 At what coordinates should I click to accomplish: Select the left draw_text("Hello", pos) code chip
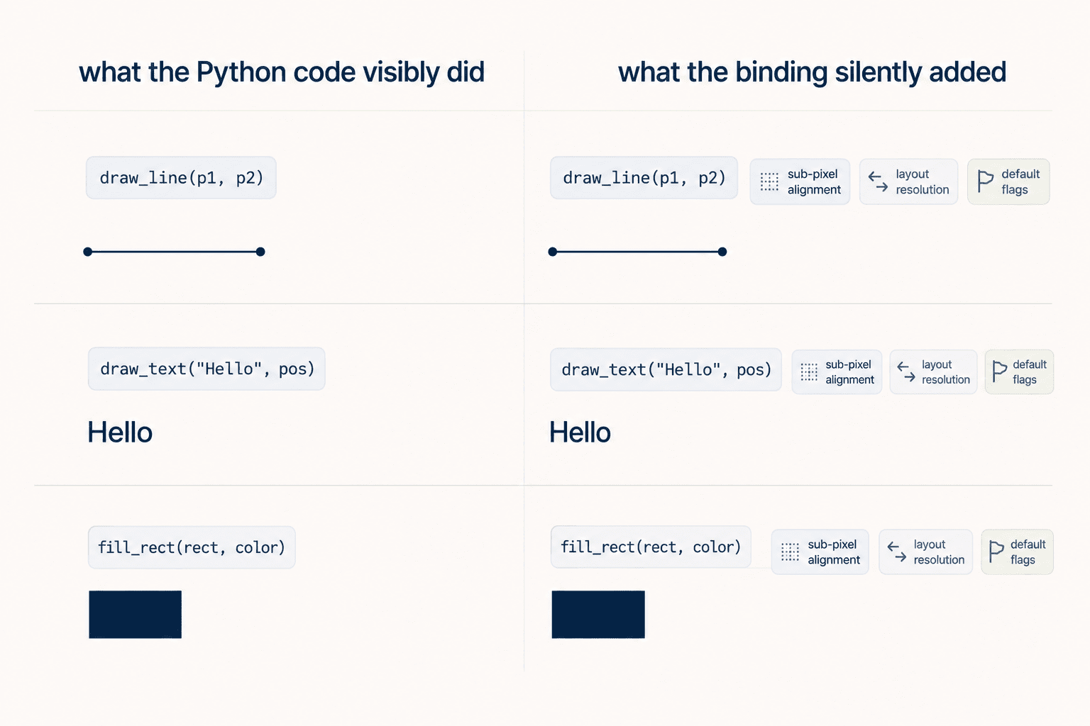click(x=207, y=369)
